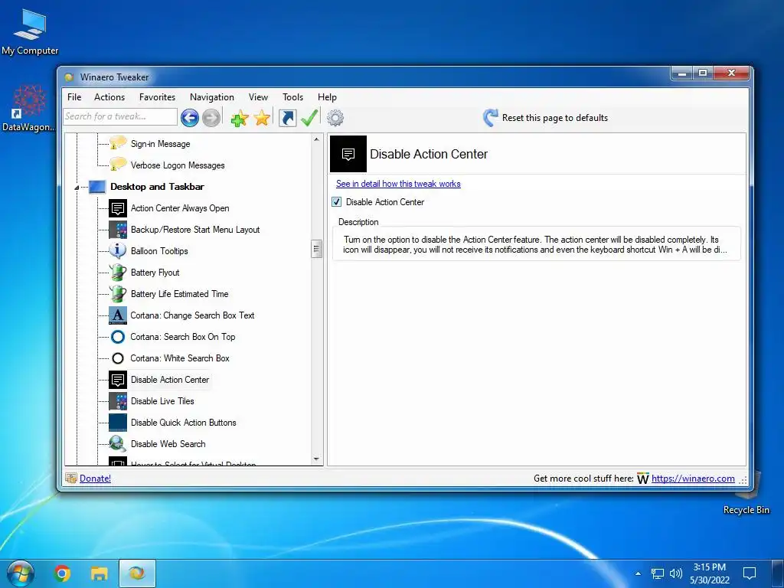Click the Cortana White Search Box icon

(x=118, y=358)
